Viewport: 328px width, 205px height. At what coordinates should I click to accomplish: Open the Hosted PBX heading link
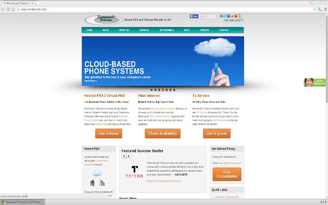[x=94, y=96]
